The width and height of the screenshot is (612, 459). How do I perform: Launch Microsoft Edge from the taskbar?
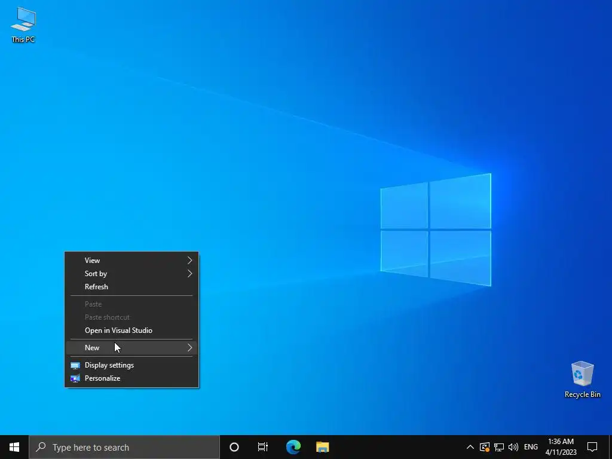[293, 447]
